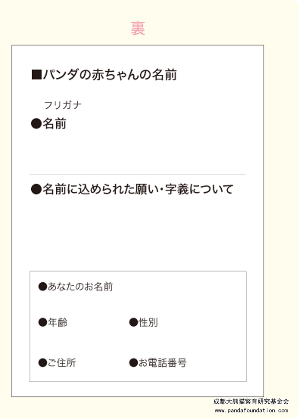Select the 名前に込められた願い・字義について heading
Screen dimensions: 299x419
(x=137, y=190)
